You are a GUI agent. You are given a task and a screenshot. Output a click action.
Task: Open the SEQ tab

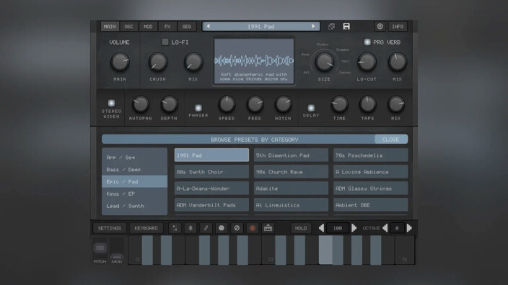coord(187,27)
